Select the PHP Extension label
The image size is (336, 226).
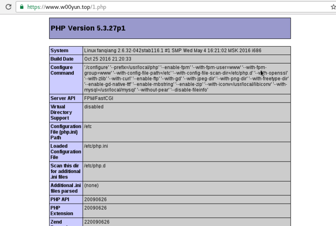(62, 210)
